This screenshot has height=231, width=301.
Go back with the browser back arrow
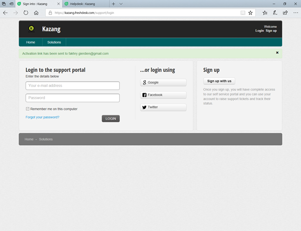pyautogui.click(x=5, y=13)
